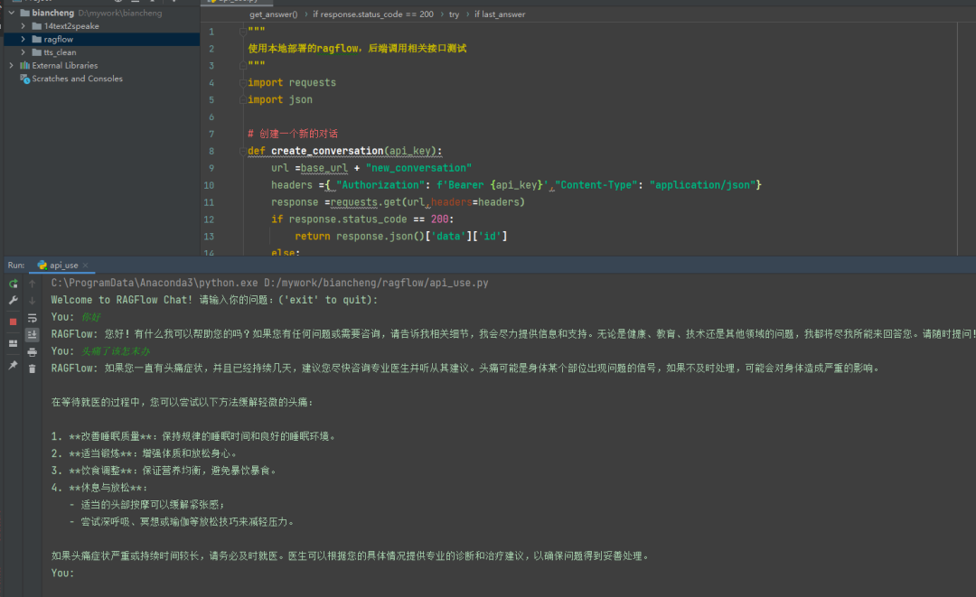This screenshot has height=597, width=976.
Task: Click "new_conversation" string literal
Action: click(418, 168)
